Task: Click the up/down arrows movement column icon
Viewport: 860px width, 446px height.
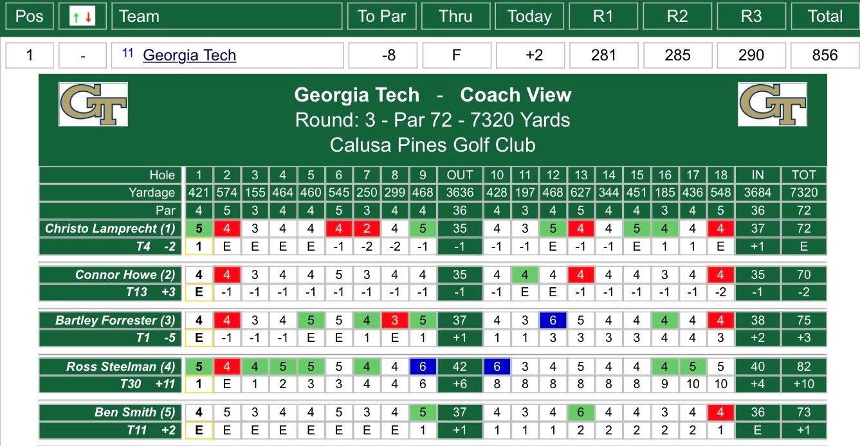Action: click(x=82, y=17)
